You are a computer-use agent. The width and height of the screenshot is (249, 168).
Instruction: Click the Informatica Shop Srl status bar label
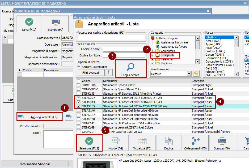pyautogui.click(x=35, y=164)
